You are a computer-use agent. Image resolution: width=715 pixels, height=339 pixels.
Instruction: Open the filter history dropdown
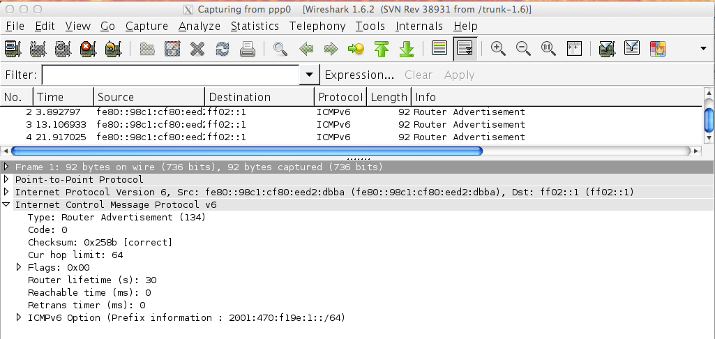tap(309, 75)
